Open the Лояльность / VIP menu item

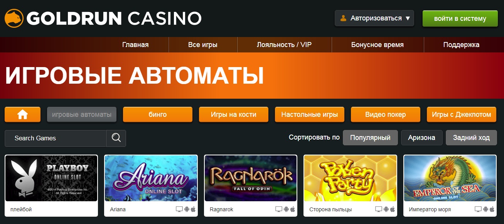284,45
